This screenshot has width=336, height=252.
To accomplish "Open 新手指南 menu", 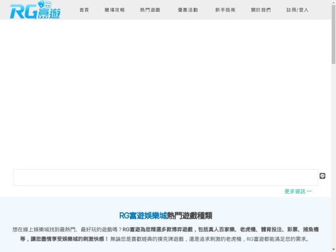I will (x=225, y=10).
